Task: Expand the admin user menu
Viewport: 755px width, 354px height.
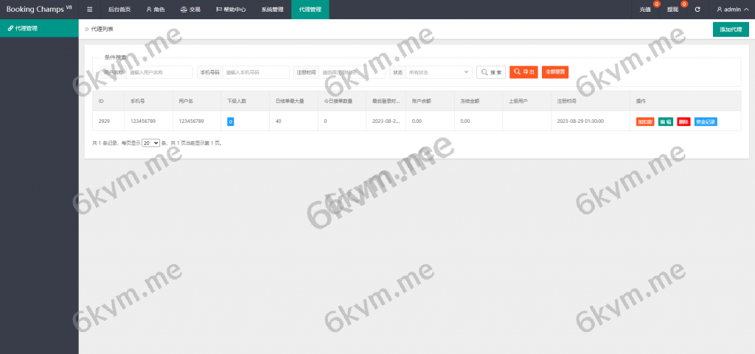Action: point(732,10)
